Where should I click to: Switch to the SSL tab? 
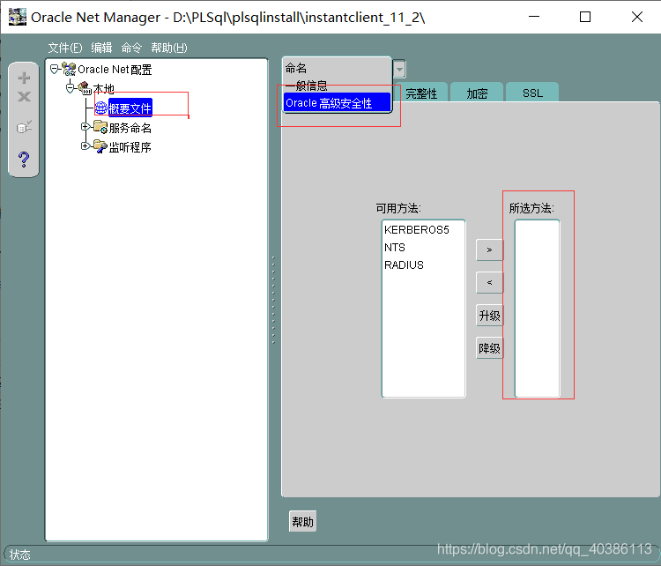532,93
